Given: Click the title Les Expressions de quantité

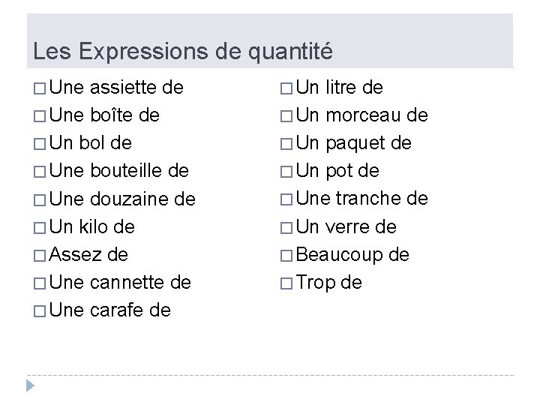Looking at the screenshot, I should point(183,52).
